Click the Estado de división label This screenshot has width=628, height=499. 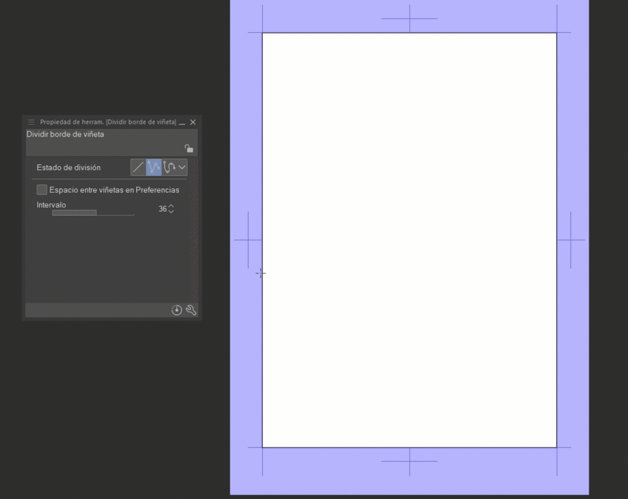coord(69,167)
